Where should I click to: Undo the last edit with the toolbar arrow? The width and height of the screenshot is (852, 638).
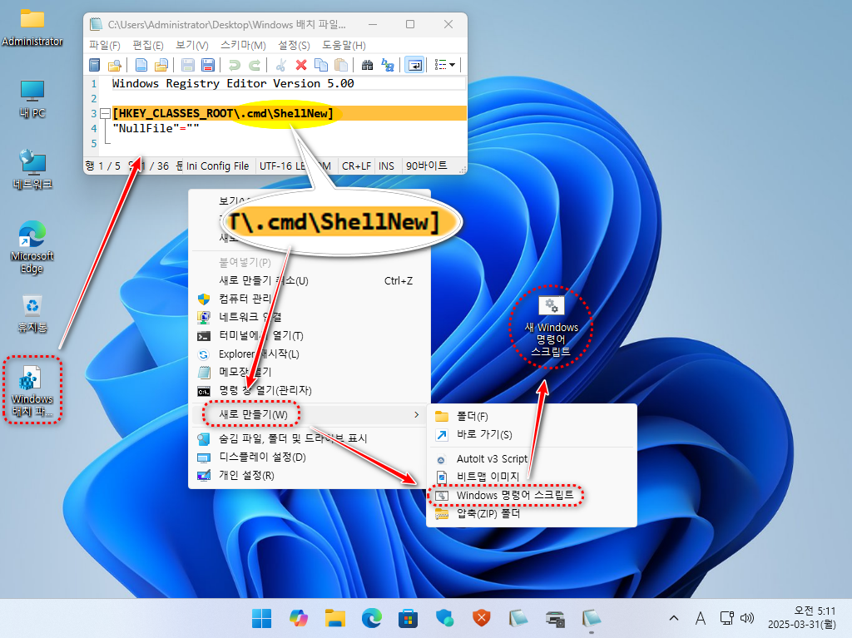point(234,65)
